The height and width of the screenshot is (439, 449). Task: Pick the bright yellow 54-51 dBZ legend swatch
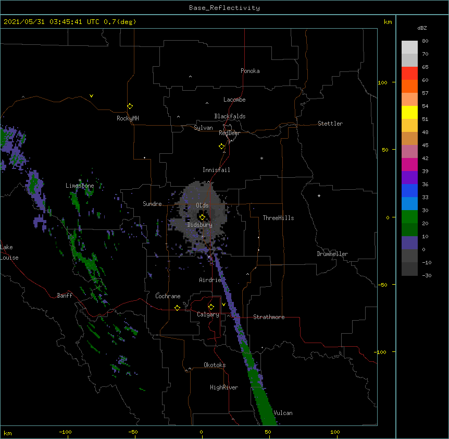click(x=409, y=112)
